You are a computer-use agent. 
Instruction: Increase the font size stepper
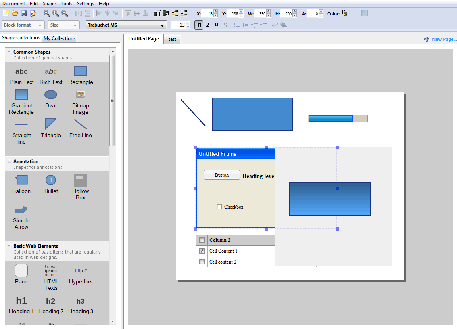pyautogui.click(x=188, y=23)
